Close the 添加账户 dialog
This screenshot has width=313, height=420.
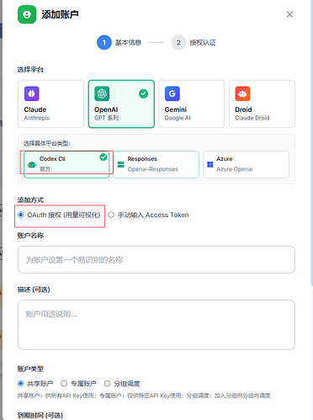(289, 14)
